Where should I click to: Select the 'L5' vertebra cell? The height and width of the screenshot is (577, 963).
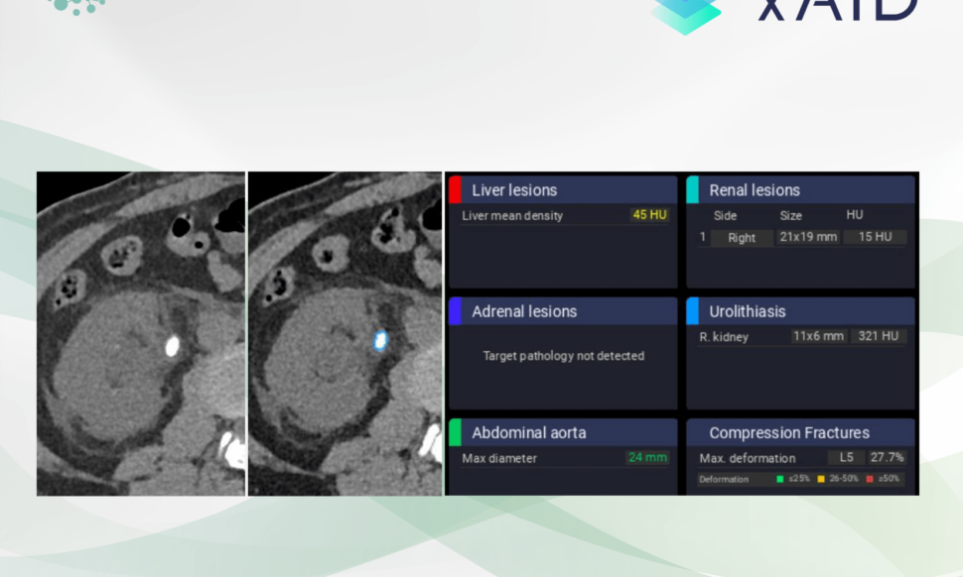point(846,457)
